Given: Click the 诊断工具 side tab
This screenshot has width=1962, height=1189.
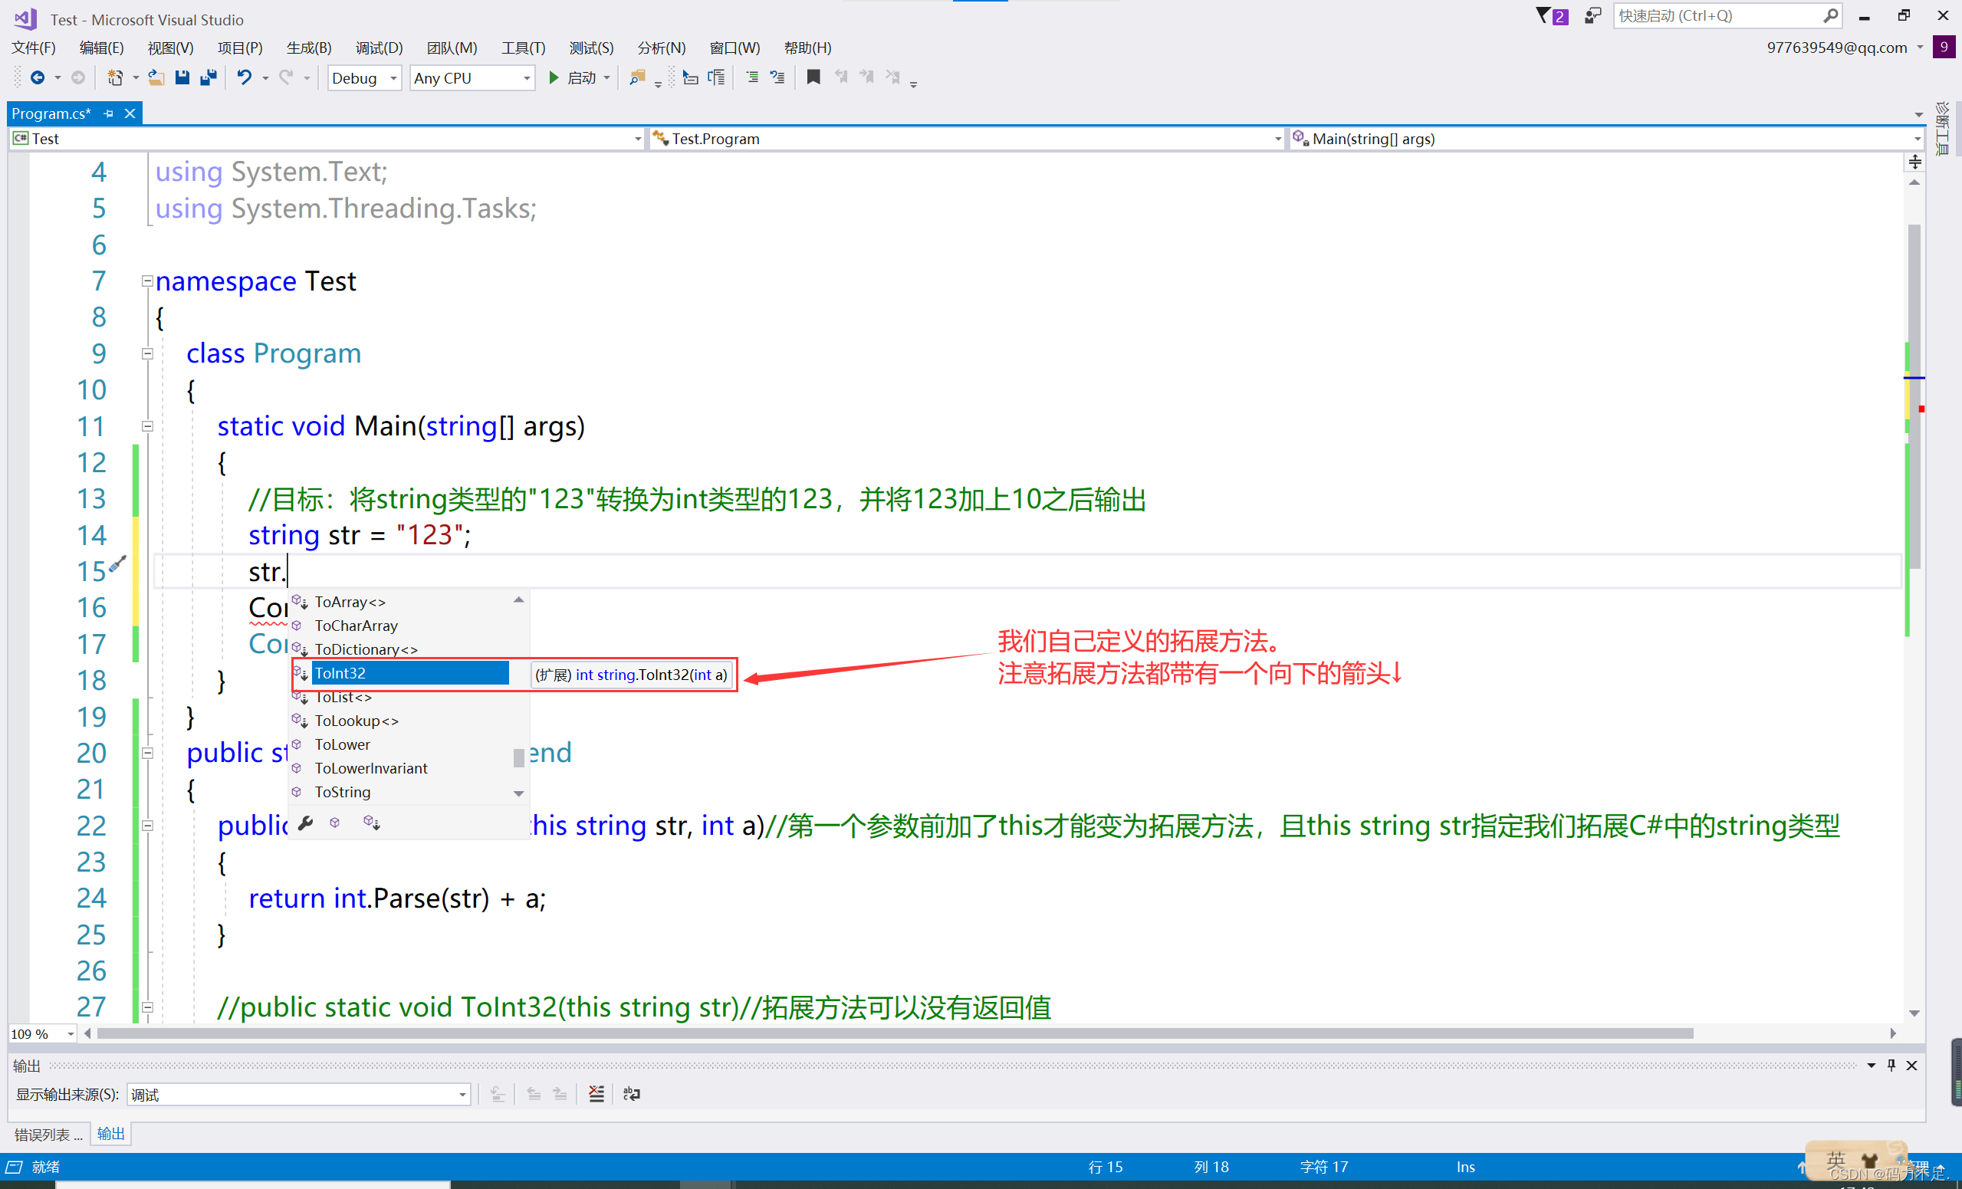Looking at the screenshot, I should pyautogui.click(x=1944, y=127).
